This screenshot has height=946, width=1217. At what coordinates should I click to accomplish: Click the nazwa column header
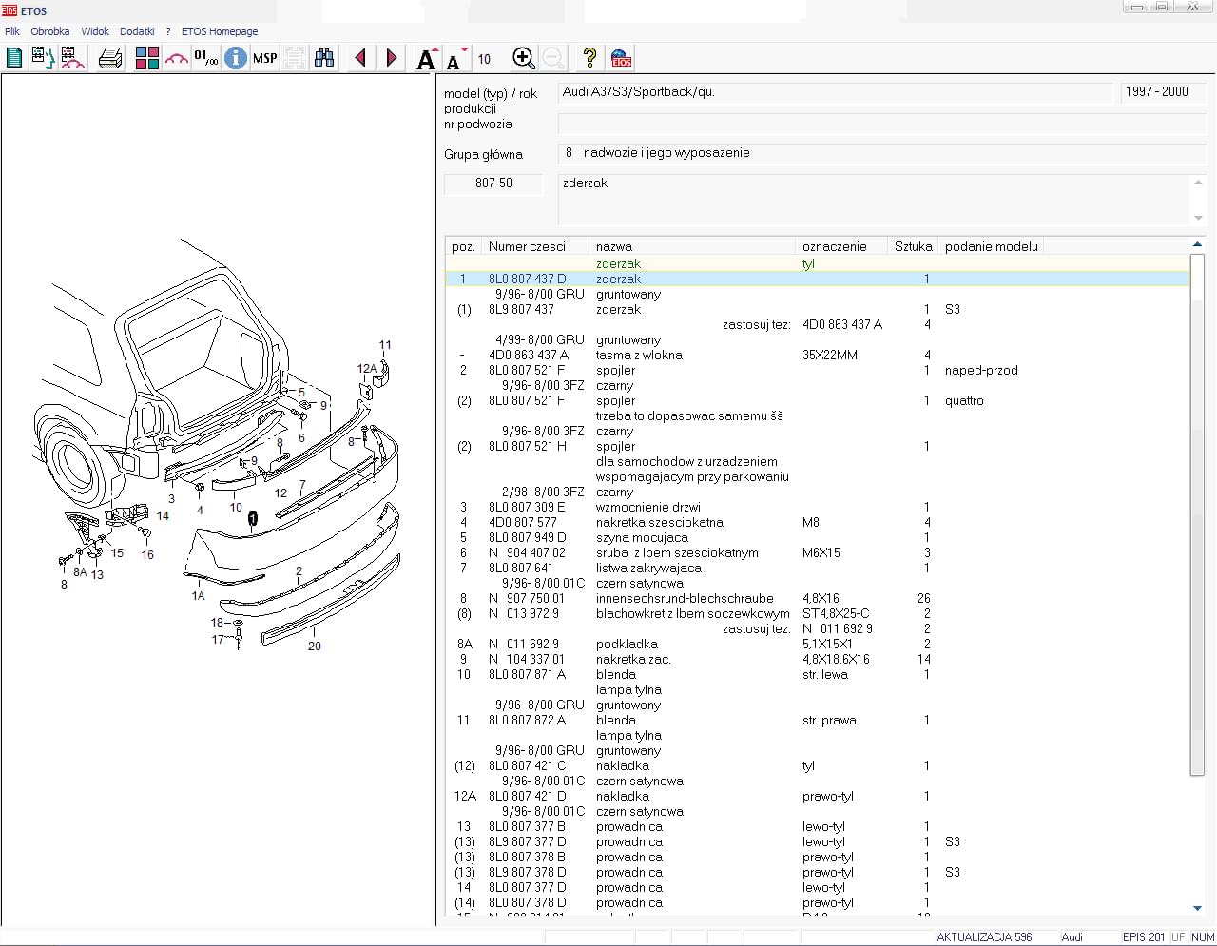coord(691,246)
